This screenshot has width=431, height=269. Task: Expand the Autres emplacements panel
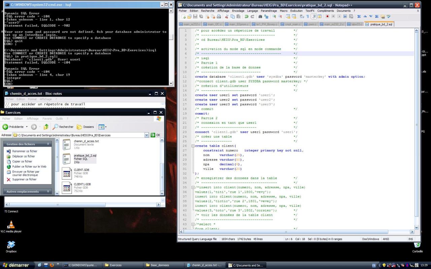[x=48, y=192]
